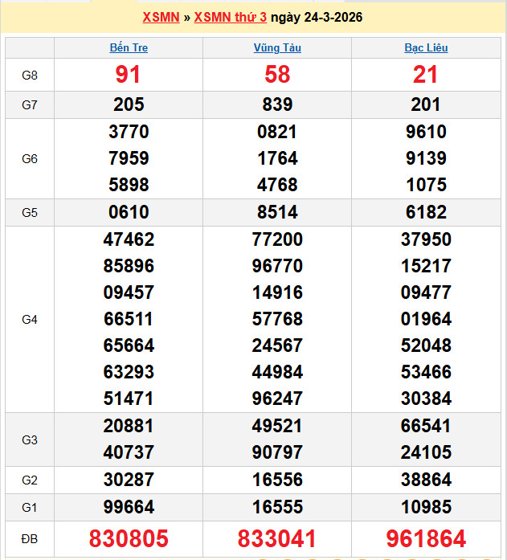Click the red G8 number 91
The height and width of the screenshot is (560, 507).
click(129, 75)
